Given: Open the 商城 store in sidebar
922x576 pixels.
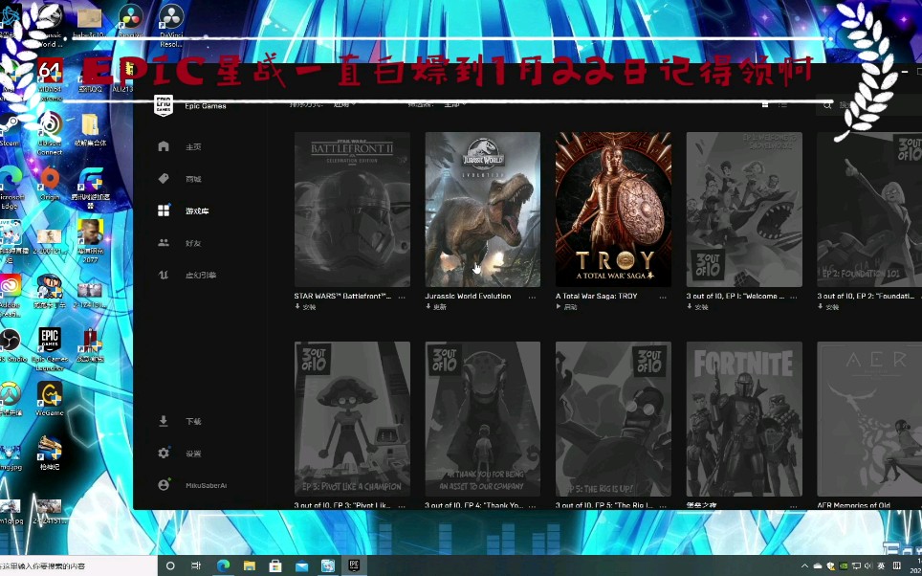Looking at the screenshot, I should [x=193, y=179].
